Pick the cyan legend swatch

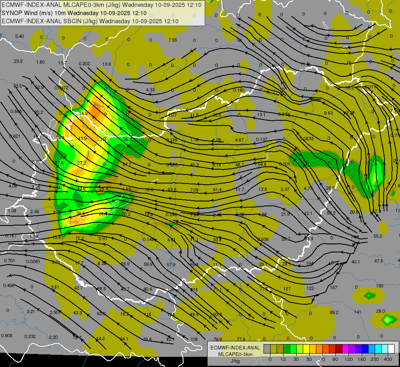pyautogui.click(x=378, y=349)
